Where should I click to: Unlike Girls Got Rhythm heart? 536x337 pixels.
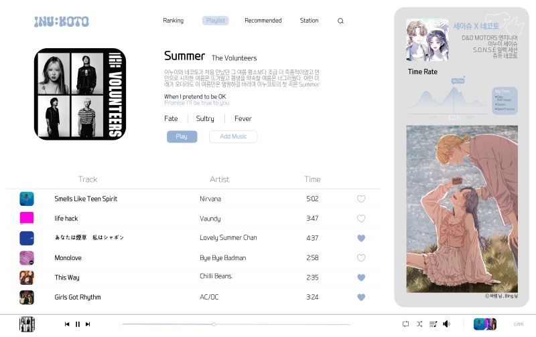[361, 297]
